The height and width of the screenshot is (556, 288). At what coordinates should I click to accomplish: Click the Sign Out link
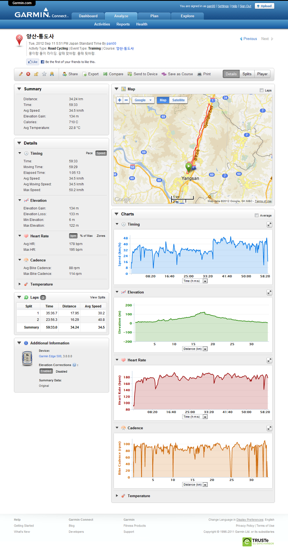click(x=245, y=6)
